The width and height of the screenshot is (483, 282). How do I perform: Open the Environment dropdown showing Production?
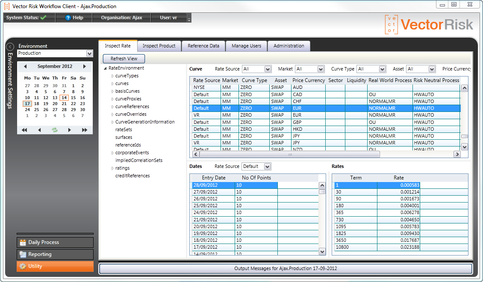pos(89,53)
